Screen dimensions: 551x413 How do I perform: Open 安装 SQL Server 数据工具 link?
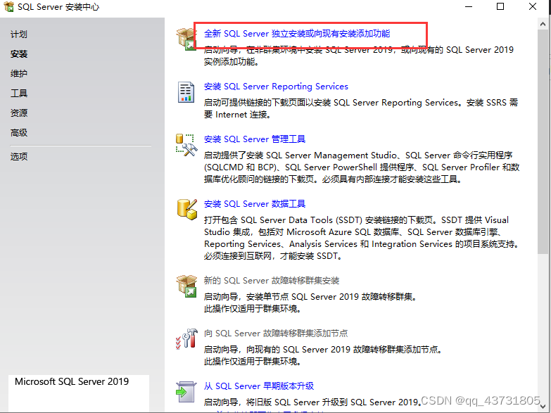point(255,204)
